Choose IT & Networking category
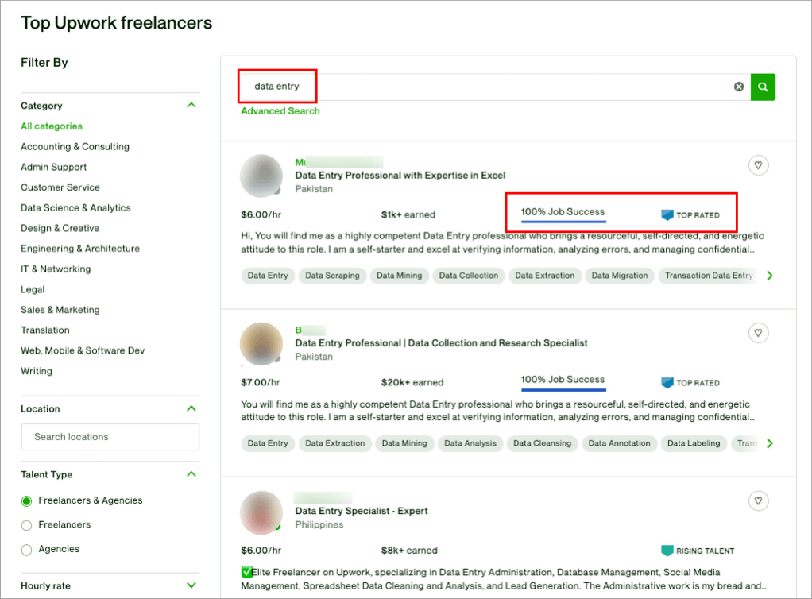This screenshot has height=599, width=812. pyautogui.click(x=56, y=269)
